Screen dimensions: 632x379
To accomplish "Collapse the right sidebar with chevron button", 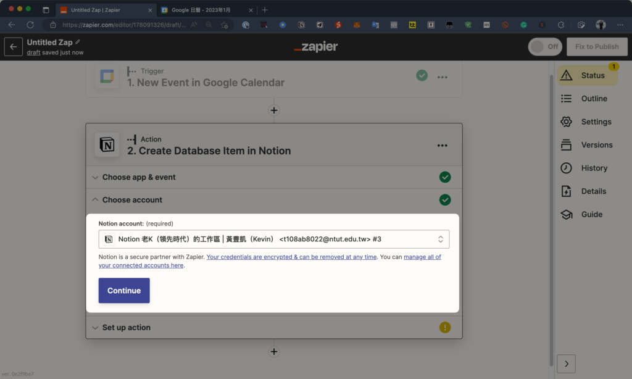I will 567,364.
